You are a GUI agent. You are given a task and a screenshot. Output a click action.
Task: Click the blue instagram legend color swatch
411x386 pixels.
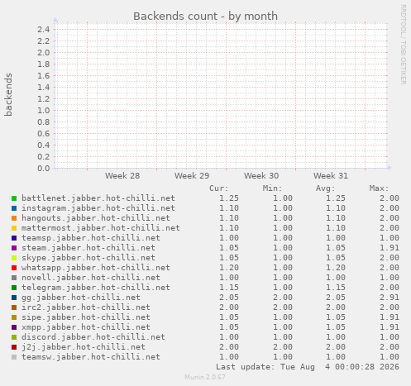coord(14,208)
